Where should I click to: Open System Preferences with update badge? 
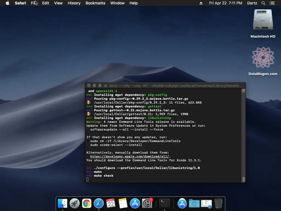(147, 203)
